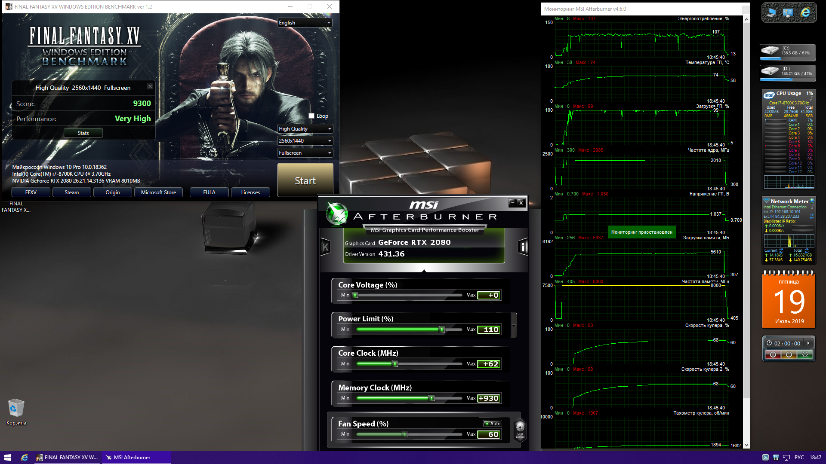Click the User Define fan gear icon
Image resolution: width=826 pixels, height=464 pixels.
click(x=520, y=428)
